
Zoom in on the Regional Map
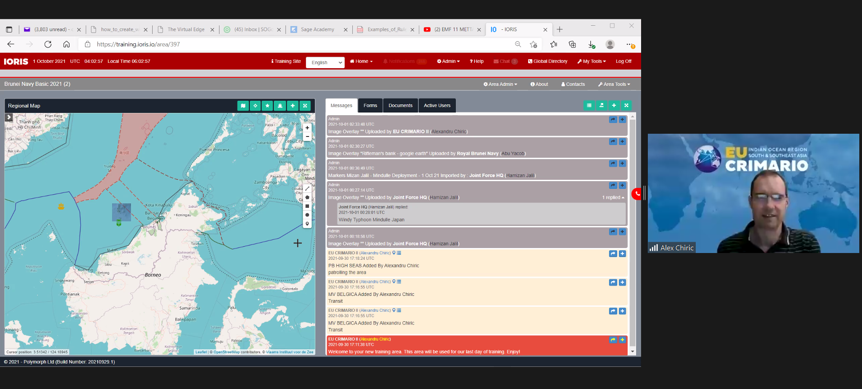[x=307, y=128]
